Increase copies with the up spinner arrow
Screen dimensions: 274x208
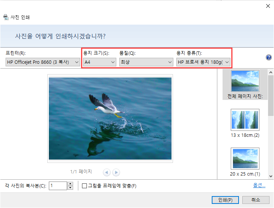pos(70,184)
